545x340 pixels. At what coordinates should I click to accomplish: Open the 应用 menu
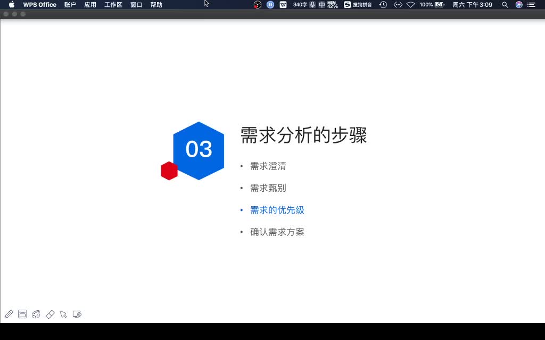point(90,4)
